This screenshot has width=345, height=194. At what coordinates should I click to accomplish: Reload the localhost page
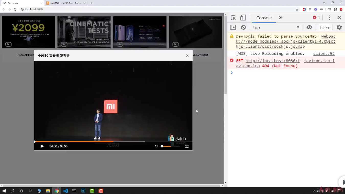pyautogui.click(x=15, y=9)
